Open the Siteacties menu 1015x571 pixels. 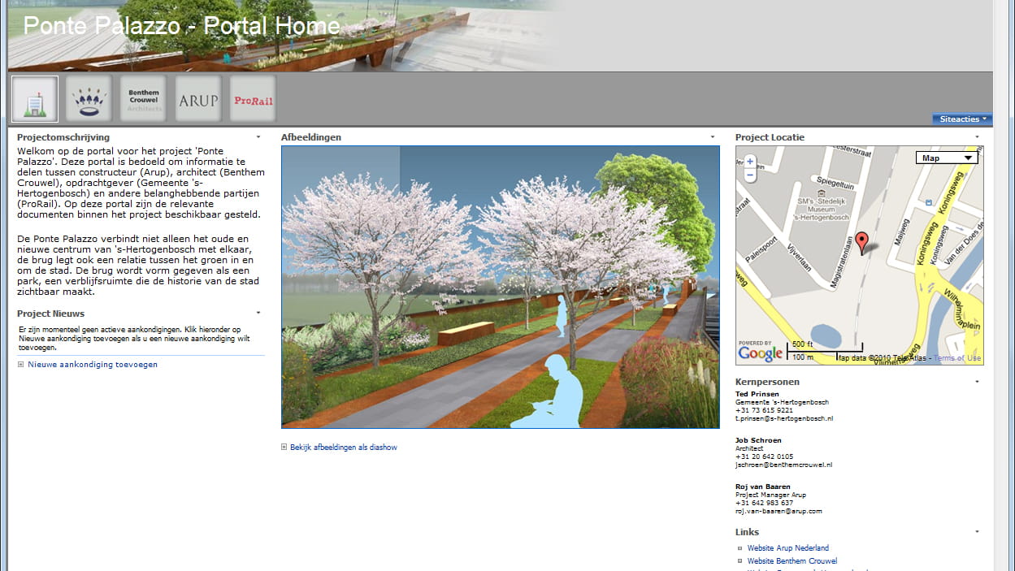coord(962,119)
